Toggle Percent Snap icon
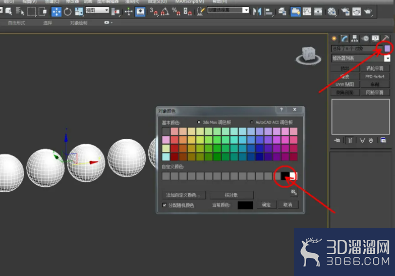Screen dimensions: 395x276 176,12
